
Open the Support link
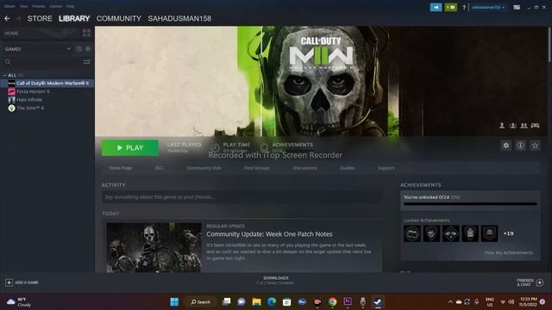pyautogui.click(x=386, y=168)
